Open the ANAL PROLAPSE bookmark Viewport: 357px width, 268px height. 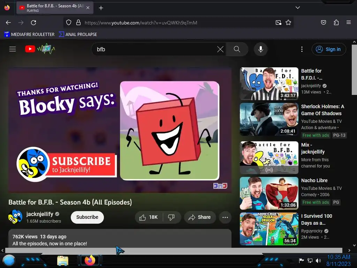[x=78, y=35]
